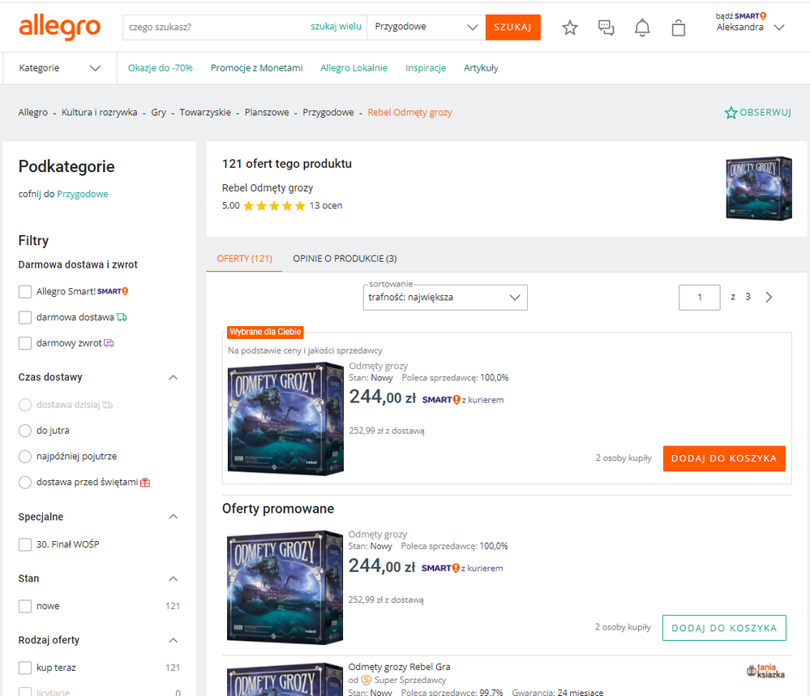This screenshot has width=810, height=696.
Task: Open the Kategorie dropdown
Action: 59,68
